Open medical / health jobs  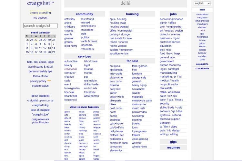(169, 80)
